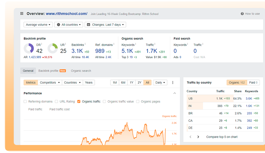Toggle the Paid traffic metric
The height and width of the screenshot is (153, 265).
(35, 109)
